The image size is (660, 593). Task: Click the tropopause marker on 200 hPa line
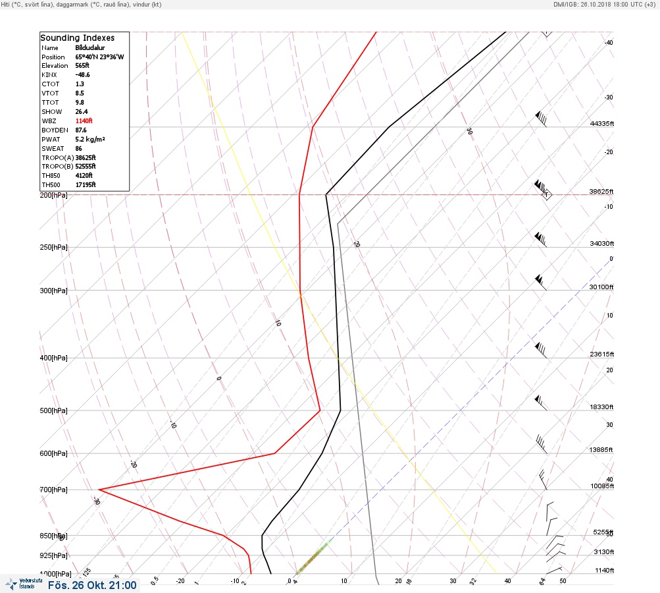coord(546,195)
